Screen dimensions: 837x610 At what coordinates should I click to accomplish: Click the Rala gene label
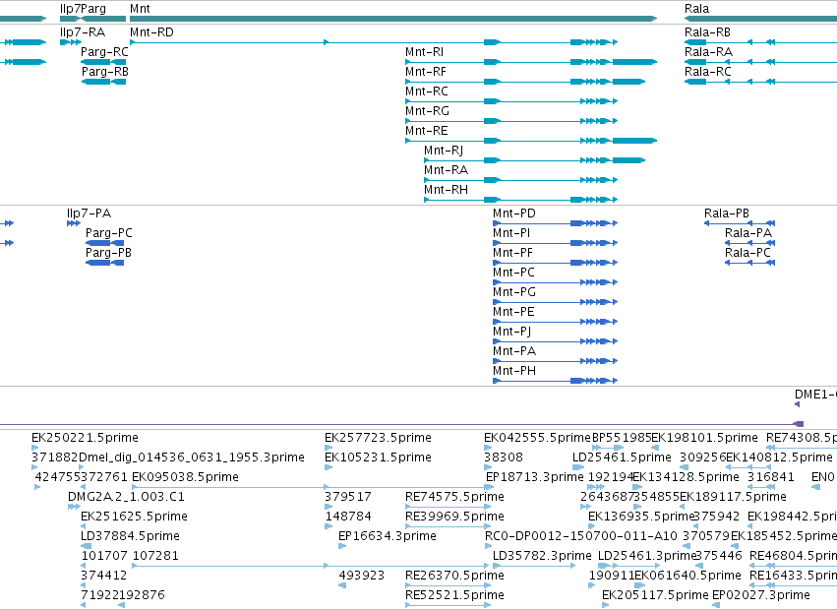click(696, 9)
